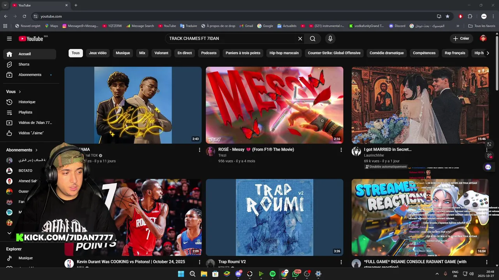This screenshot has height=280, width=499.
Task: Open the Trap Roumi V2 thumbnail
Action: (x=274, y=217)
